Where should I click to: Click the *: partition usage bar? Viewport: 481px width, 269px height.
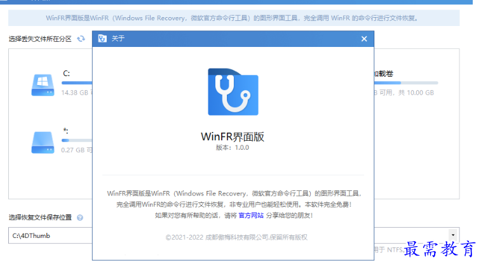tap(77, 140)
